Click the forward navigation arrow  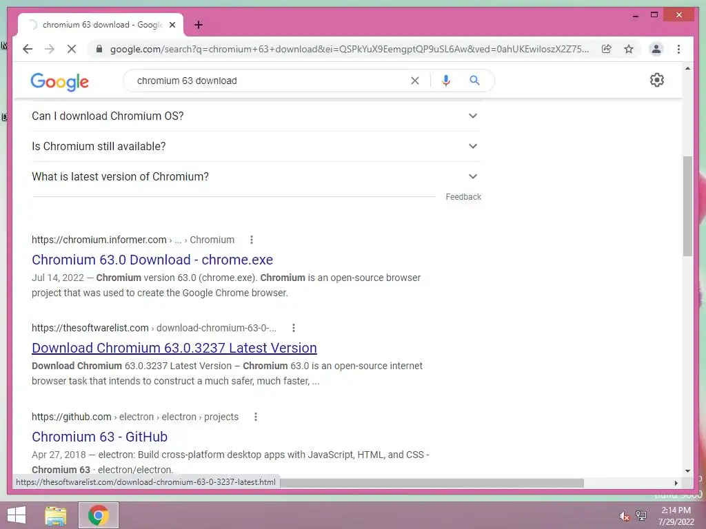pyautogui.click(x=50, y=49)
